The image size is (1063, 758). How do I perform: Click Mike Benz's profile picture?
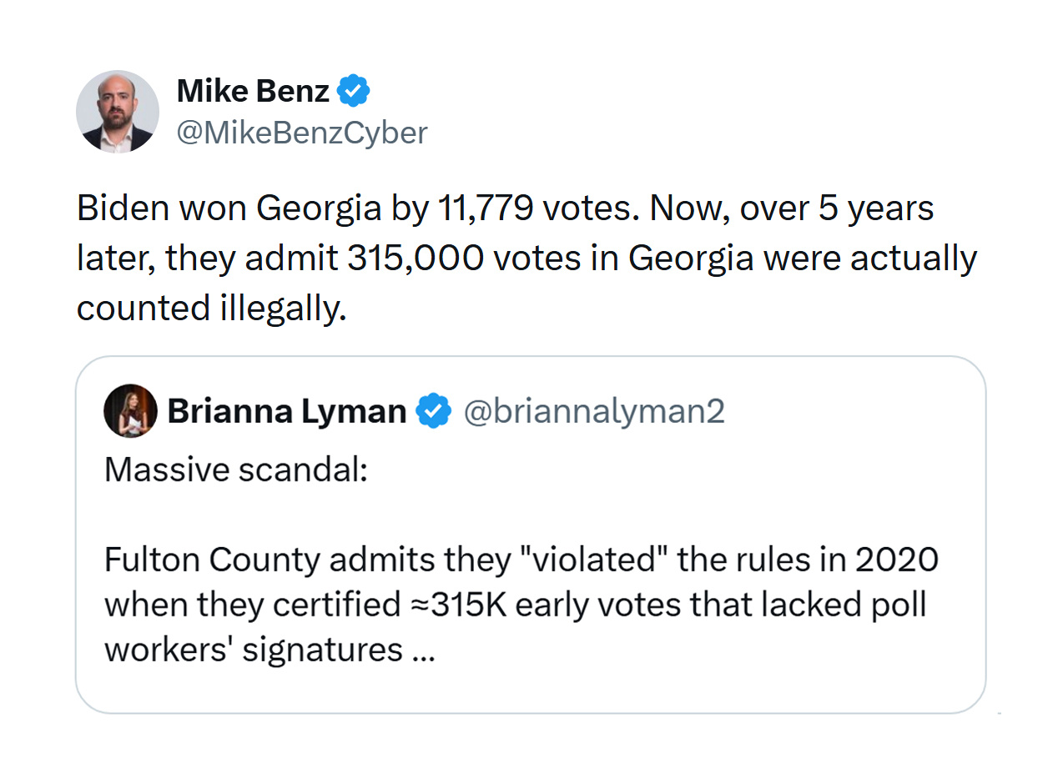pyautogui.click(x=118, y=112)
